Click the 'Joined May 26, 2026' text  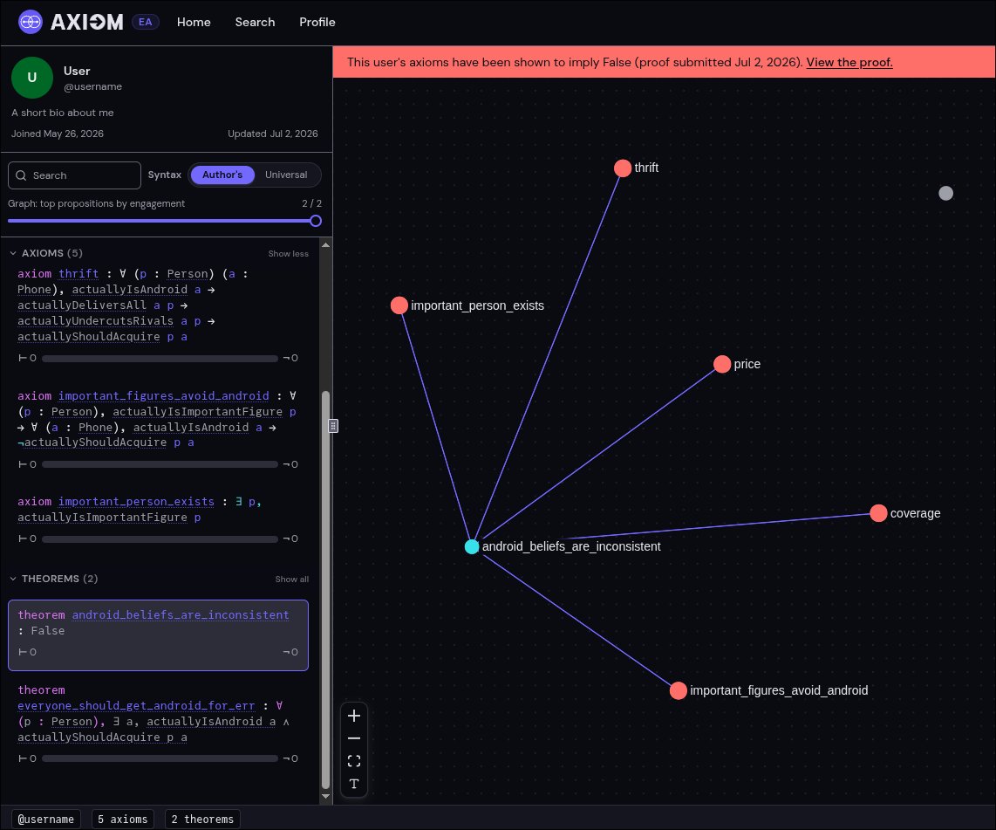tap(58, 134)
